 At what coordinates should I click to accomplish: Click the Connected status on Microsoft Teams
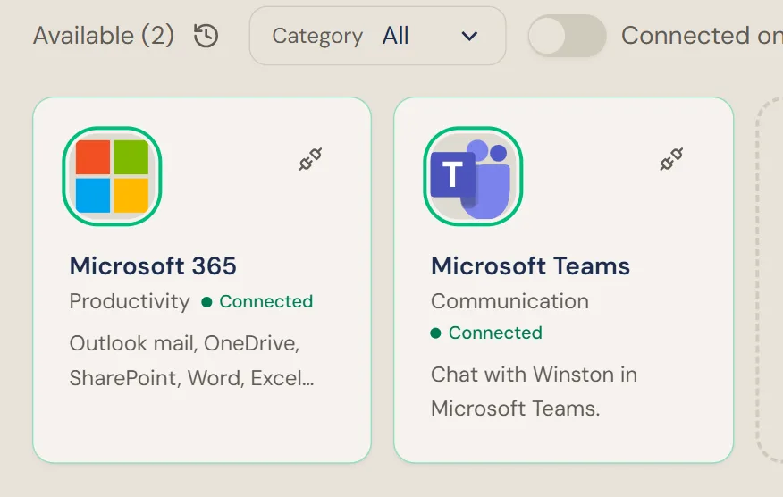point(486,333)
